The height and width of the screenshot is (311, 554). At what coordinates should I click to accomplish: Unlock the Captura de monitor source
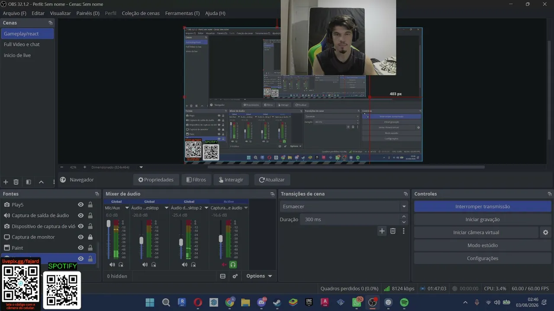tap(90, 237)
